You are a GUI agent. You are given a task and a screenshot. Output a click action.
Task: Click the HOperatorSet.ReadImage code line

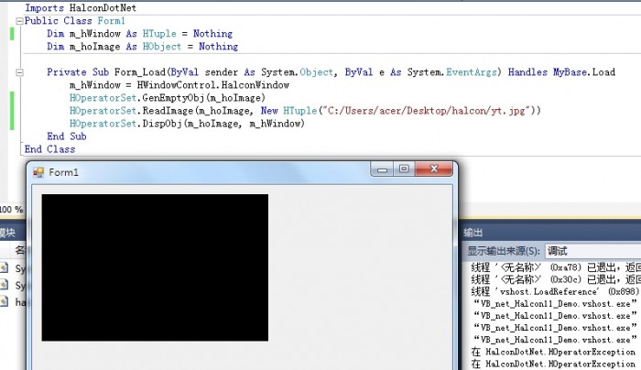pos(305,111)
